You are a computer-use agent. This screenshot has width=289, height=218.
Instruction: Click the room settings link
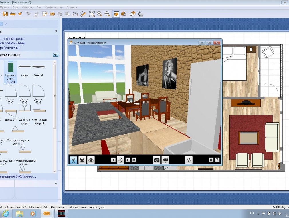[10, 48]
